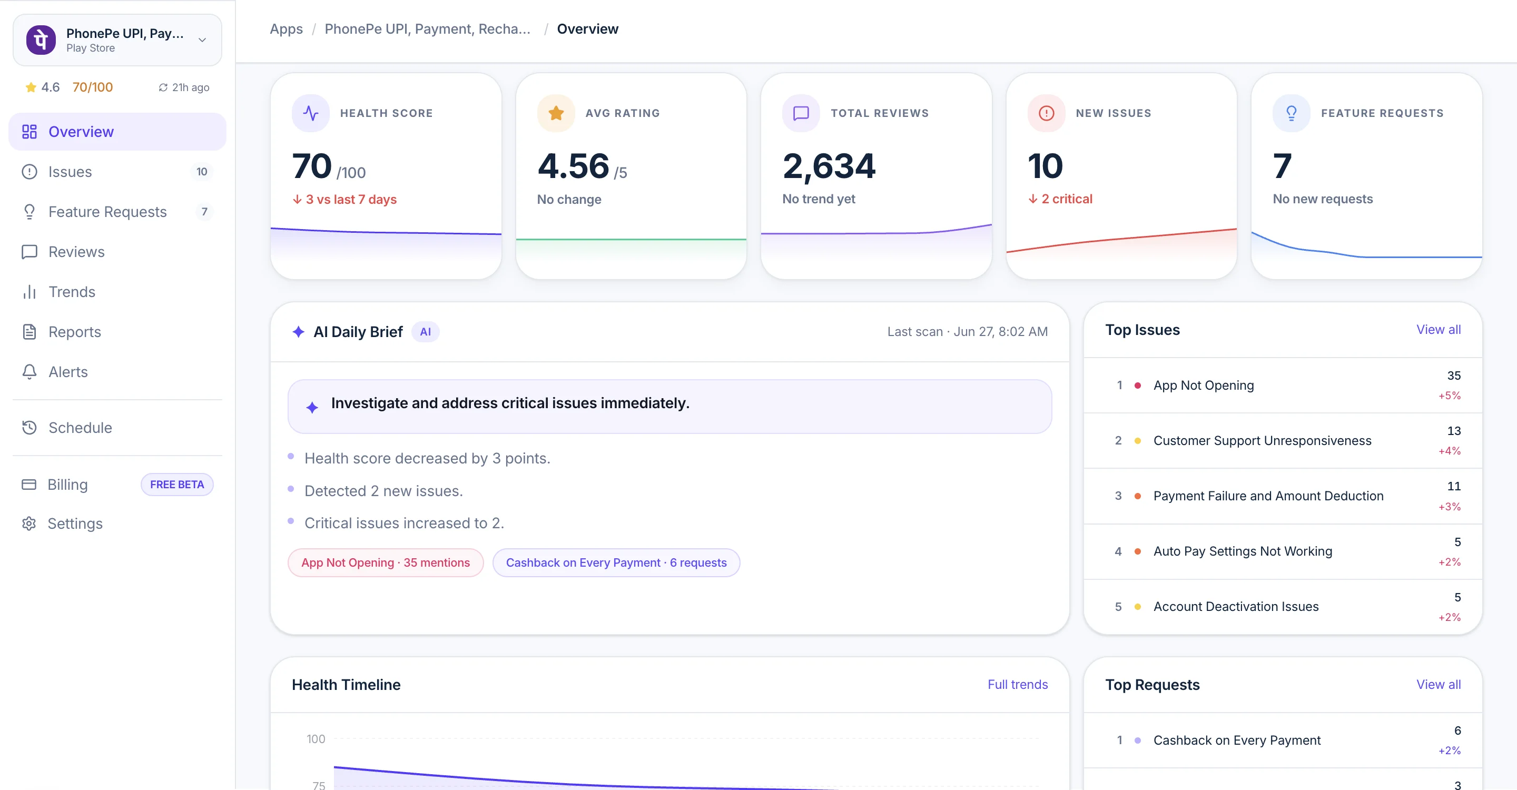The height and width of the screenshot is (790, 1517).
Task: Click the Health Score pulse icon
Action: 310,112
